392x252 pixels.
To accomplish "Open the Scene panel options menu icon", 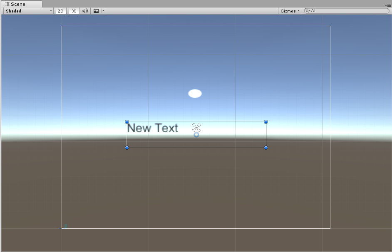I will click(x=388, y=5).
